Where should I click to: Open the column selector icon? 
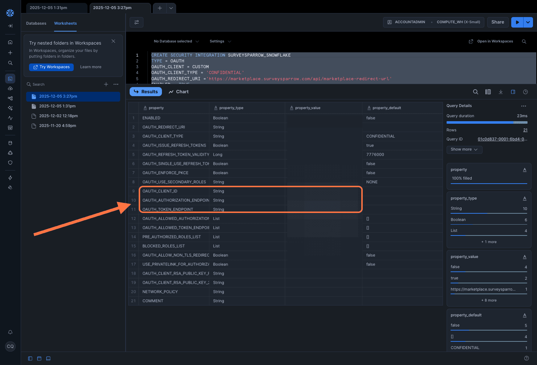tap(488, 92)
